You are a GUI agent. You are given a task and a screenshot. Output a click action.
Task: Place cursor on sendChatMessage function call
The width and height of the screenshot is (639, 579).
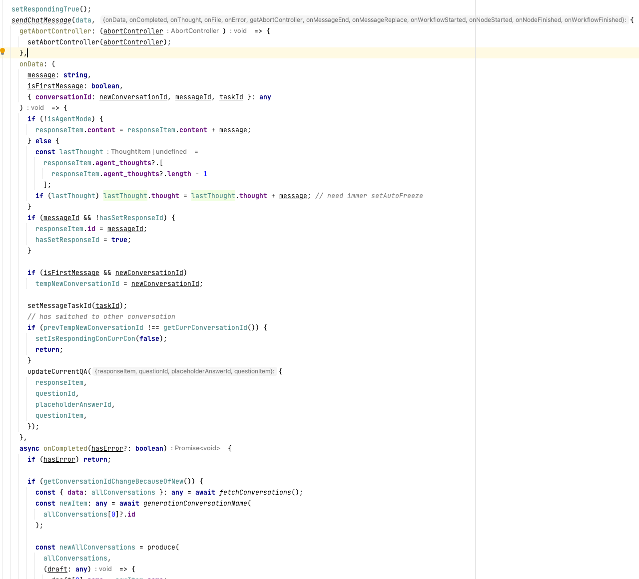(41, 20)
